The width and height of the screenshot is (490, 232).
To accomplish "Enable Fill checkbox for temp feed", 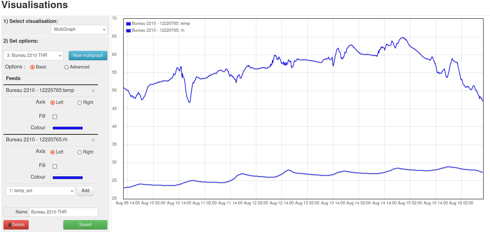I will (x=55, y=117).
